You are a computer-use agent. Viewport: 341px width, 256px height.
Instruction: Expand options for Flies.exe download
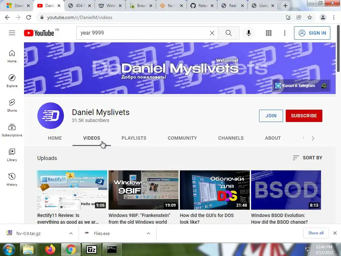coord(149,233)
